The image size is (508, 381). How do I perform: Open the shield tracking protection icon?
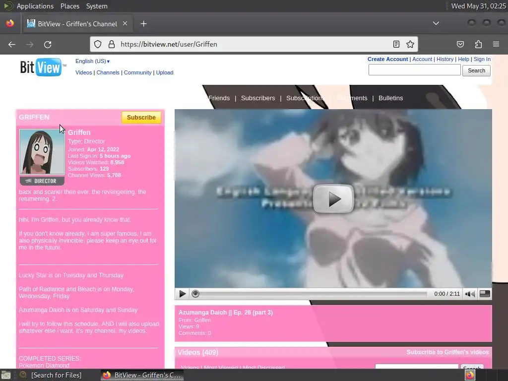98,44
